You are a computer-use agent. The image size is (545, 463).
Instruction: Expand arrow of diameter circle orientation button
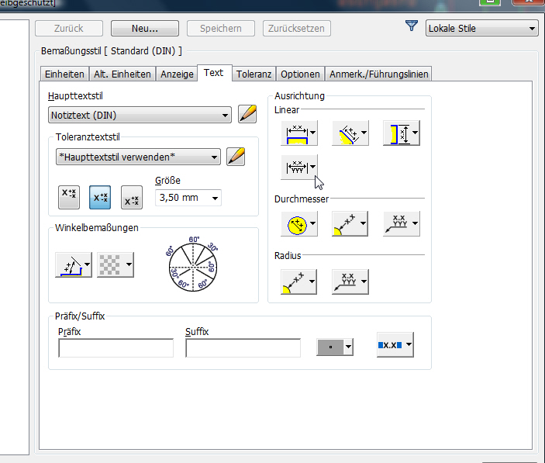tap(313, 223)
